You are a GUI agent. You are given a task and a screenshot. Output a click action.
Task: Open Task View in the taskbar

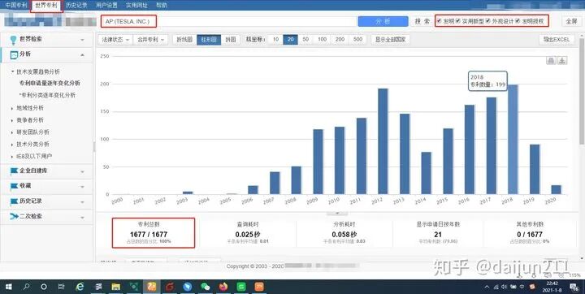point(62,287)
